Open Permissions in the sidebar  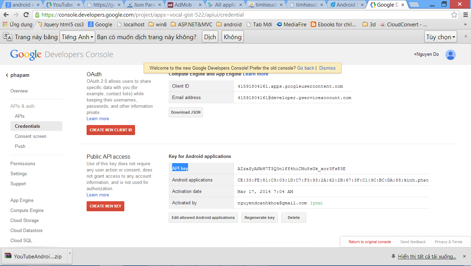click(x=23, y=164)
